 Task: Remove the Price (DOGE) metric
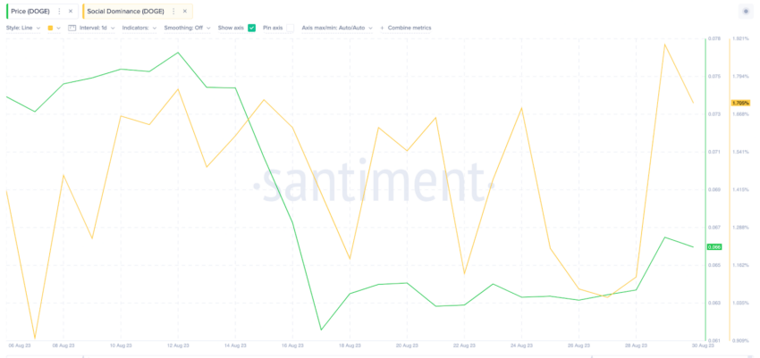pyautogui.click(x=71, y=11)
